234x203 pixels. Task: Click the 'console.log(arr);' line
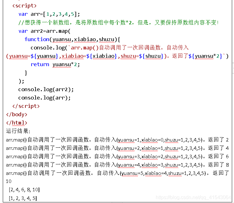tap(44, 98)
